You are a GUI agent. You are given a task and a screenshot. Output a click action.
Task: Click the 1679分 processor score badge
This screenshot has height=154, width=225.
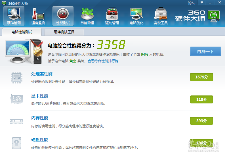coord(201,77)
